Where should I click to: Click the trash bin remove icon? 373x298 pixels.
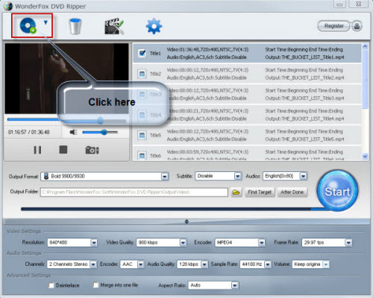(x=75, y=26)
